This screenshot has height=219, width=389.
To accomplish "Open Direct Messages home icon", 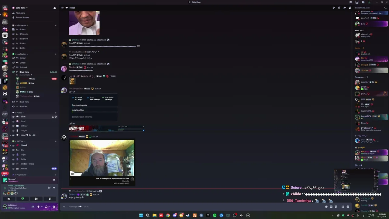I will 5,8.
